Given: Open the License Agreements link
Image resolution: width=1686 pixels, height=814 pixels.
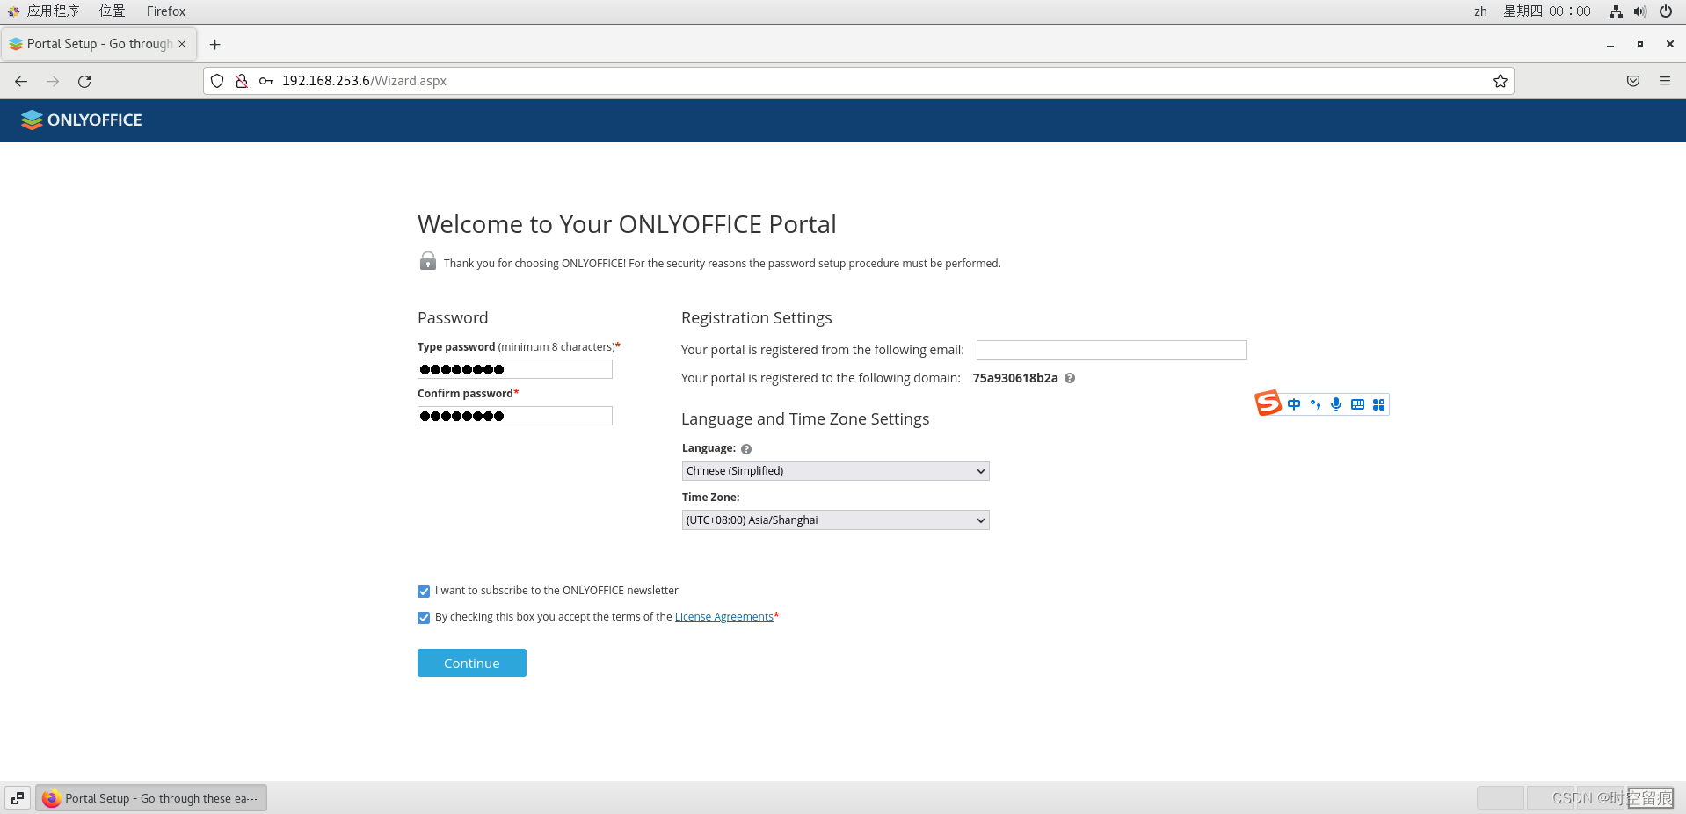Looking at the screenshot, I should point(724,617).
